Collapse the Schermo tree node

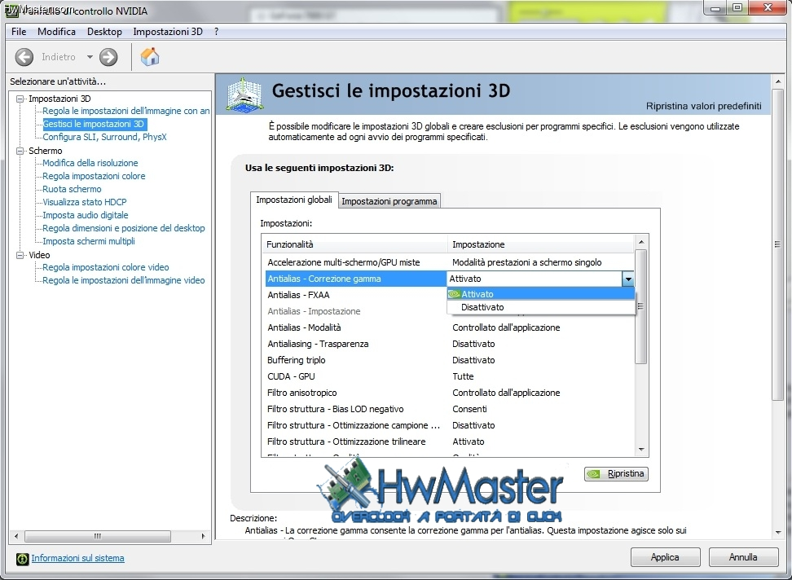pyautogui.click(x=20, y=151)
